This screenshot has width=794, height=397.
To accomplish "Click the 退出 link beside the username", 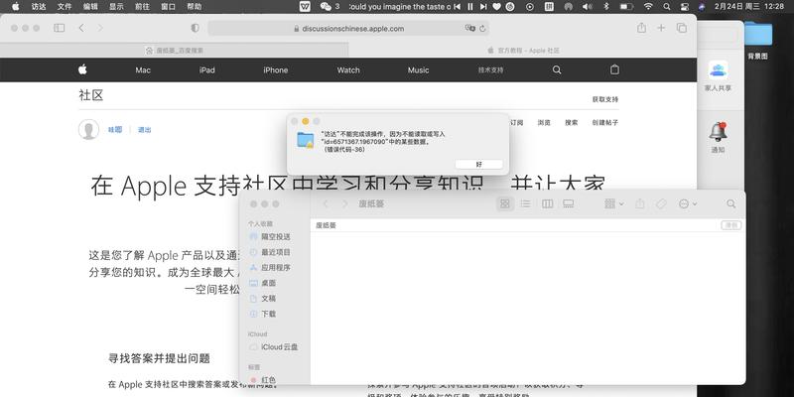I will tap(144, 130).
